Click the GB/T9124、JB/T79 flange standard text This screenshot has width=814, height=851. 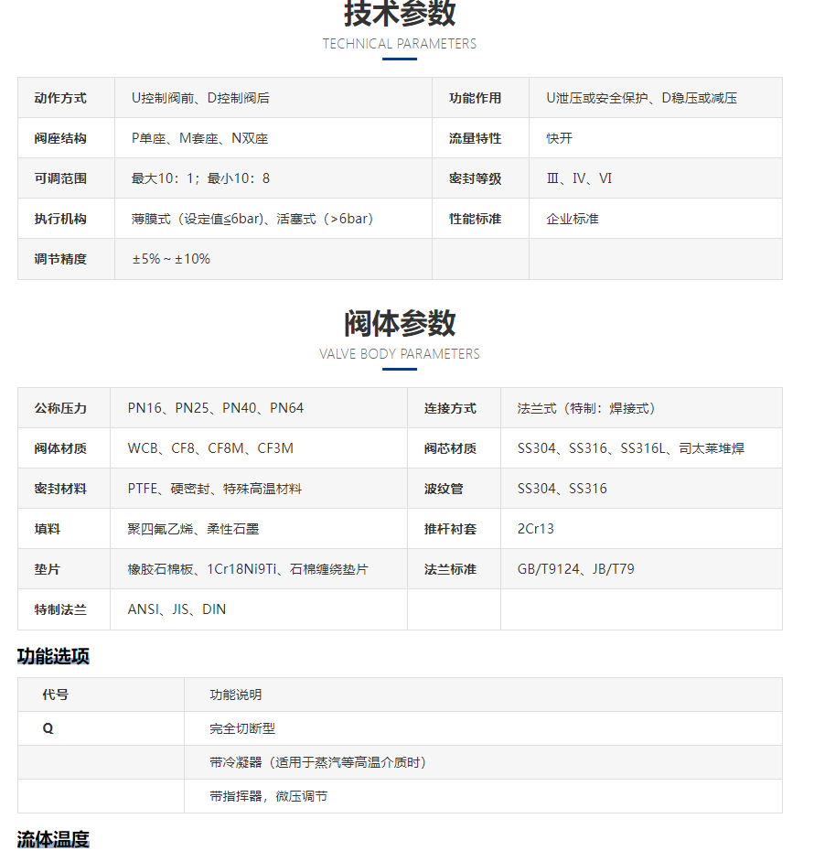pos(575,569)
